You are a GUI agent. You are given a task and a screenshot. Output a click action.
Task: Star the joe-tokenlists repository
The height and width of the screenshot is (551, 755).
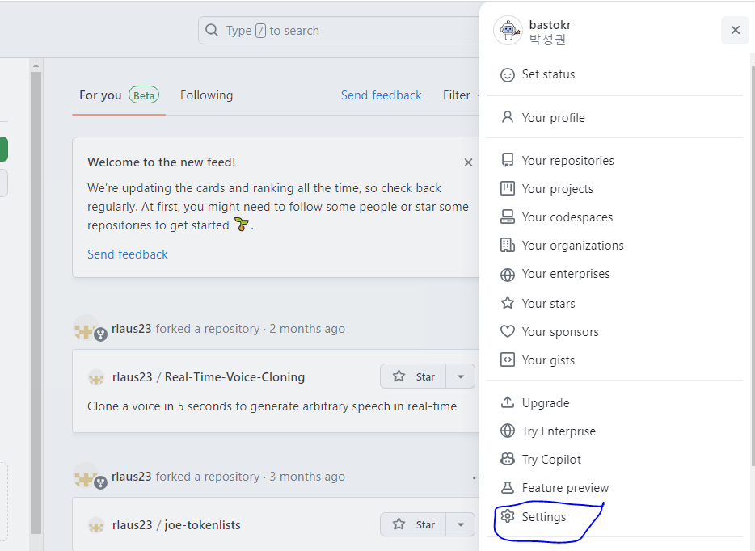[x=413, y=524]
